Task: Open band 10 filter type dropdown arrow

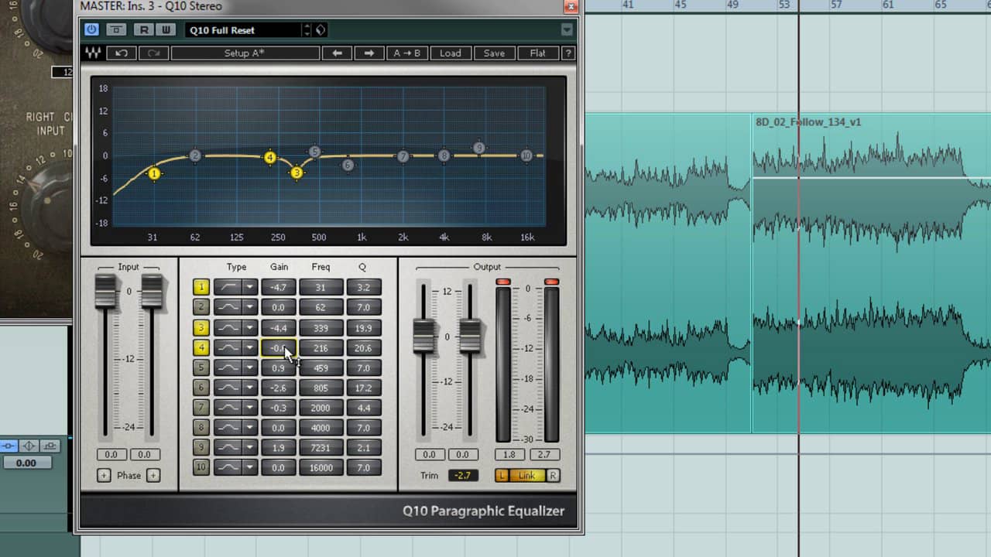Action: (249, 467)
